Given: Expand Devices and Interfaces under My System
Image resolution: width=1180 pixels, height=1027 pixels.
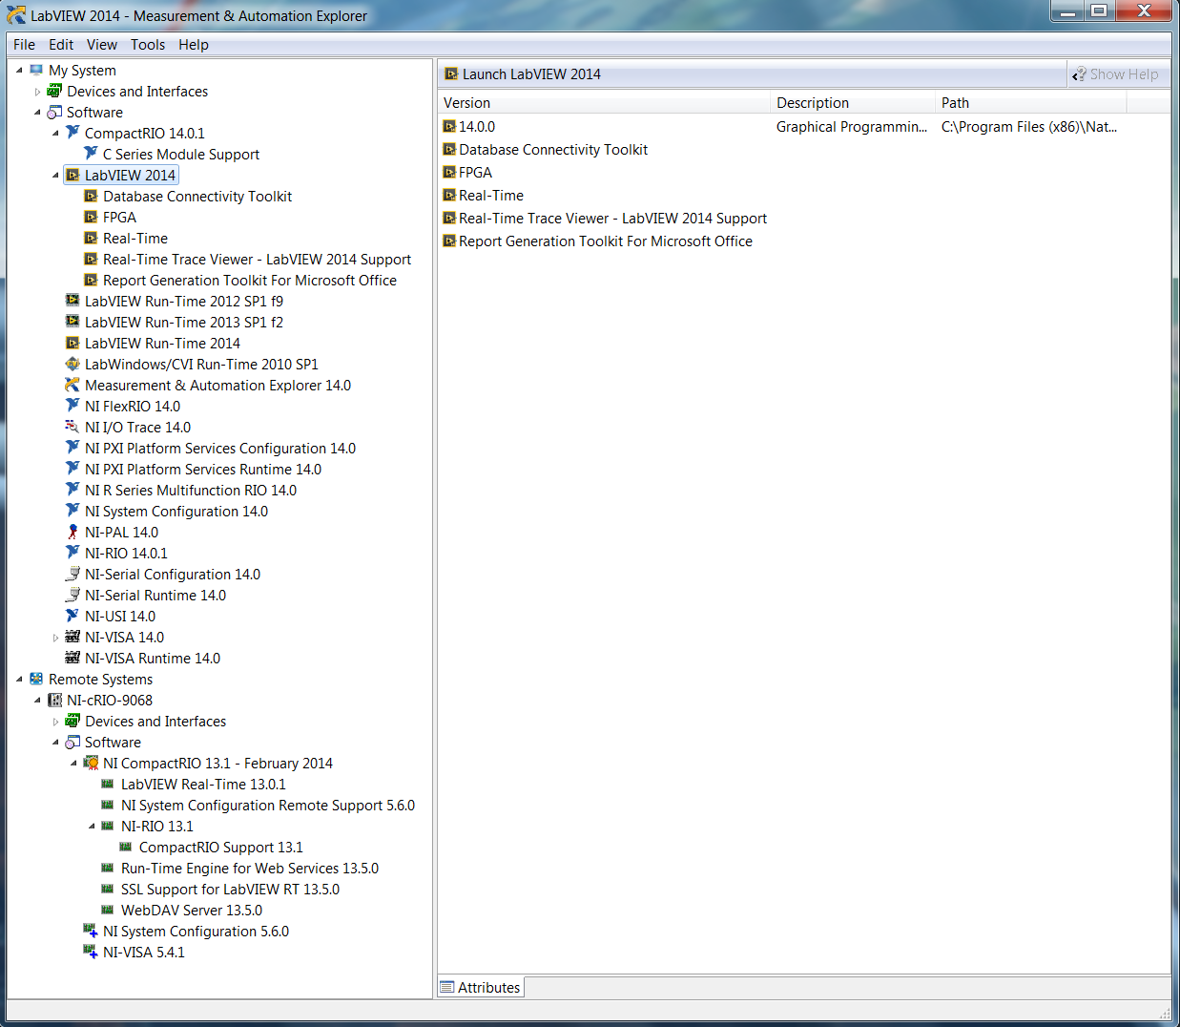Looking at the screenshot, I should (37, 92).
